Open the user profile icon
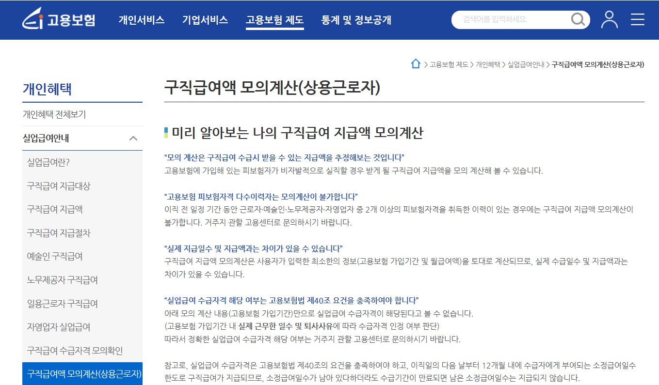 [610, 20]
